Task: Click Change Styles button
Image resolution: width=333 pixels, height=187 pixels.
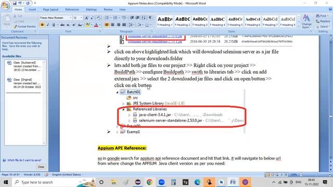Action: pos(306,21)
